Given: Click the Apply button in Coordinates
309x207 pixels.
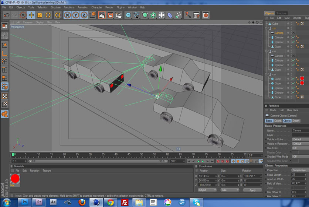Looking at the screenshot, I should click(252, 190).
